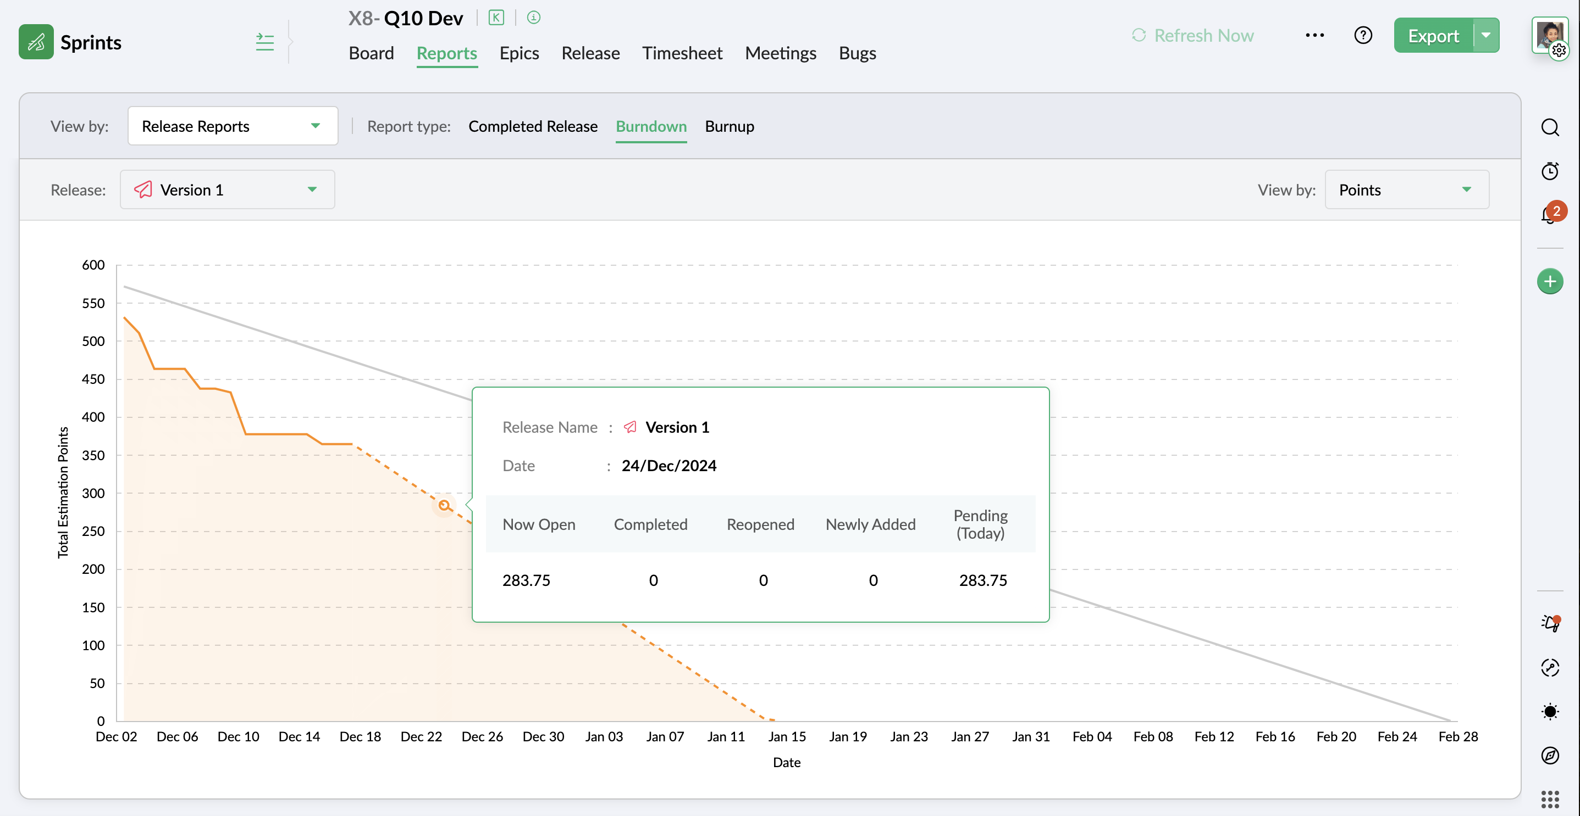Click the green Export button
Viewport: 1580px width, 816px height.
(1433, 36)
